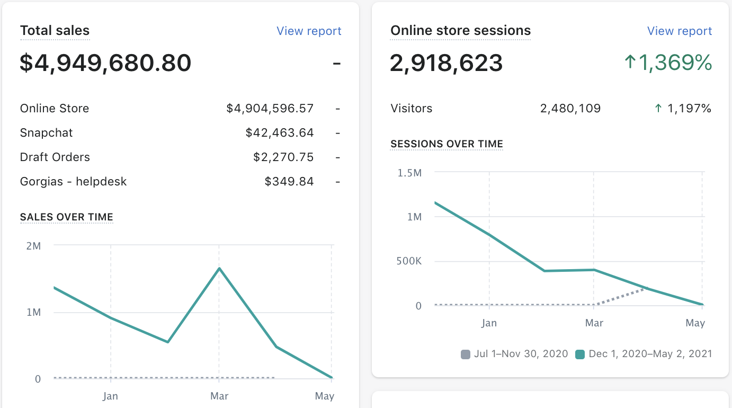Viewport: 732px width, 408px height.
Task: Click the Total sales metric card title
Action: (x=55, y=30)
